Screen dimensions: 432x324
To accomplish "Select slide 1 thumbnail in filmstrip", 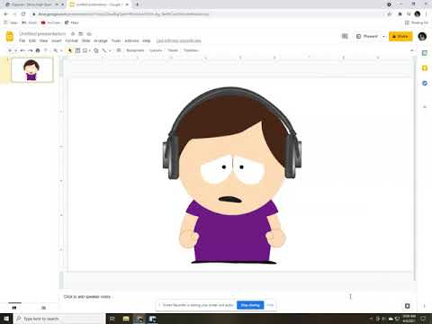I will (x=31, y=69).
